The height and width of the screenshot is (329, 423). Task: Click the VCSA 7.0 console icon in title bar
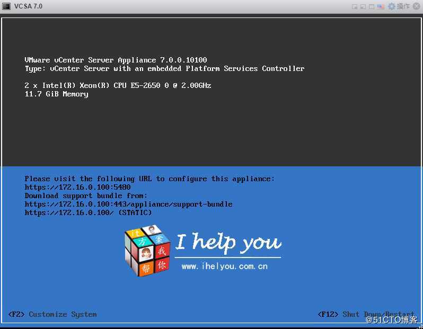pyautogui.click(x=6, y=6)
